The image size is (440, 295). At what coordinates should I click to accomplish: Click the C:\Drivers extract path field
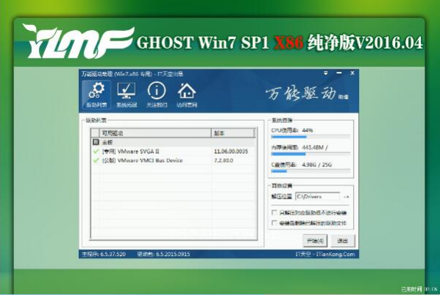pos(317,196)
